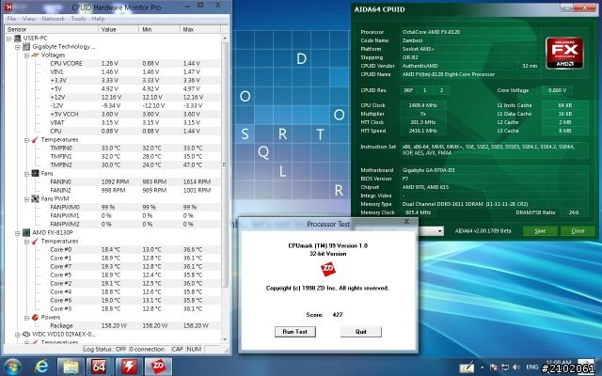Click ENG language indicator in tray
The width and height of the screenshot is (602, 376).
[532, 368]
